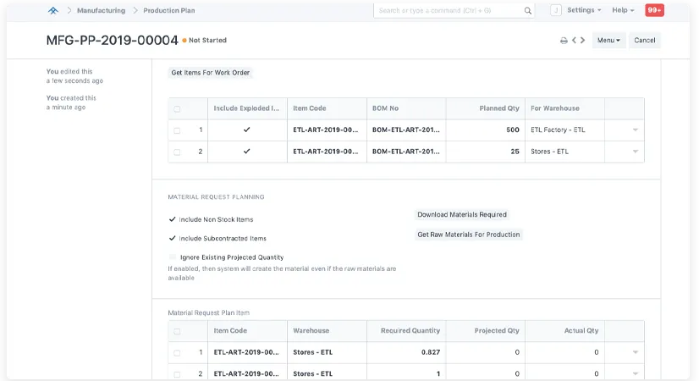Screen dimensions: 699x381
Task: Enable Ignore Existing Projected Quantity
Action: pos(173,257)
